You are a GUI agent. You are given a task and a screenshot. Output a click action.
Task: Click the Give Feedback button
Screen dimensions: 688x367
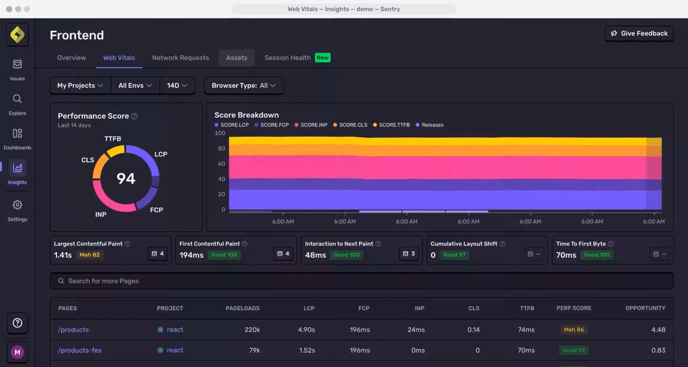coord(639,33)
